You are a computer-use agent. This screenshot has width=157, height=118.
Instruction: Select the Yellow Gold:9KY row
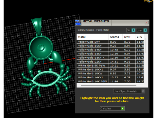[110, 42]
